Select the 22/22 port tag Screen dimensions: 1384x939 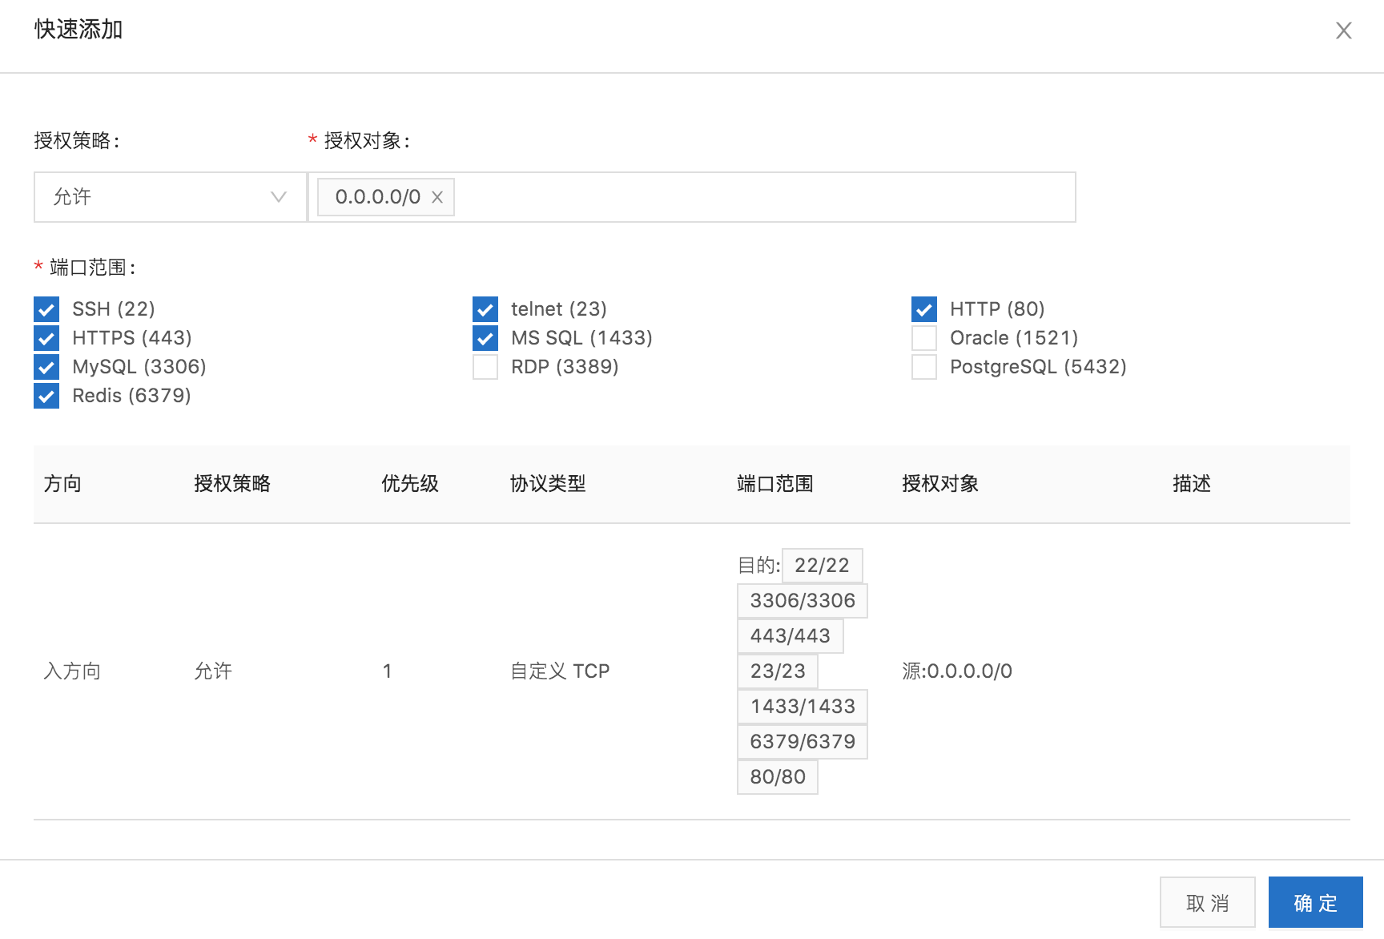coord(822,566)
